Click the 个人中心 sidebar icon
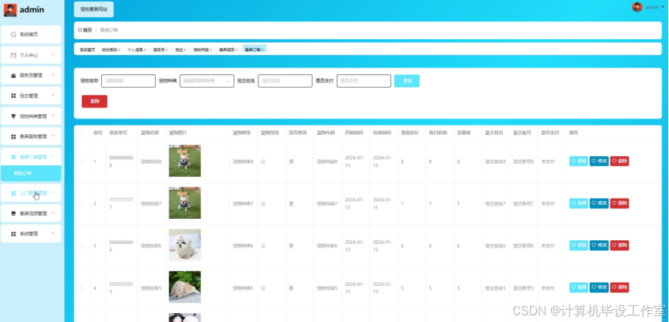 [x=13, y=55]
